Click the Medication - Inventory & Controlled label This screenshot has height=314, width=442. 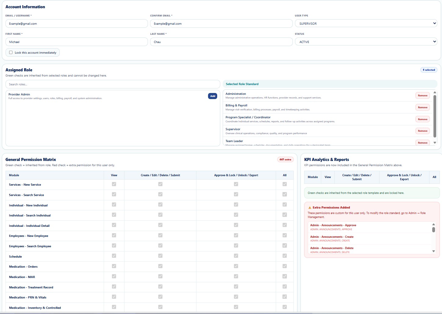click(x=35, y=308)
